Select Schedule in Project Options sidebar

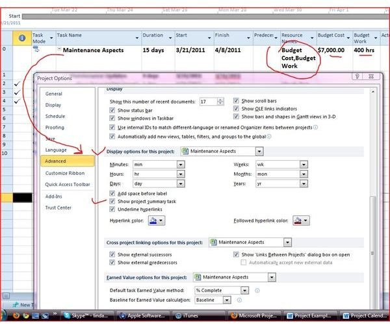coord(55,116)
